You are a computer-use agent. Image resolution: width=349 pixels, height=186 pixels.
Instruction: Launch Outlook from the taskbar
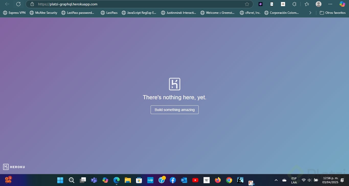pyautogui.click(x=184, y=180)
